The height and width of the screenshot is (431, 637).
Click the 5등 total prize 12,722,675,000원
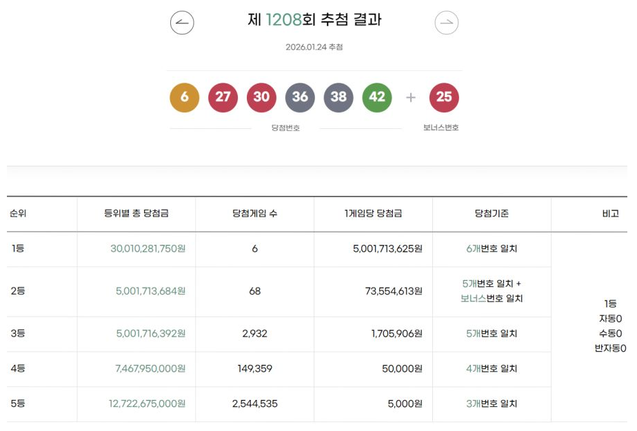(x=147, y=404)
